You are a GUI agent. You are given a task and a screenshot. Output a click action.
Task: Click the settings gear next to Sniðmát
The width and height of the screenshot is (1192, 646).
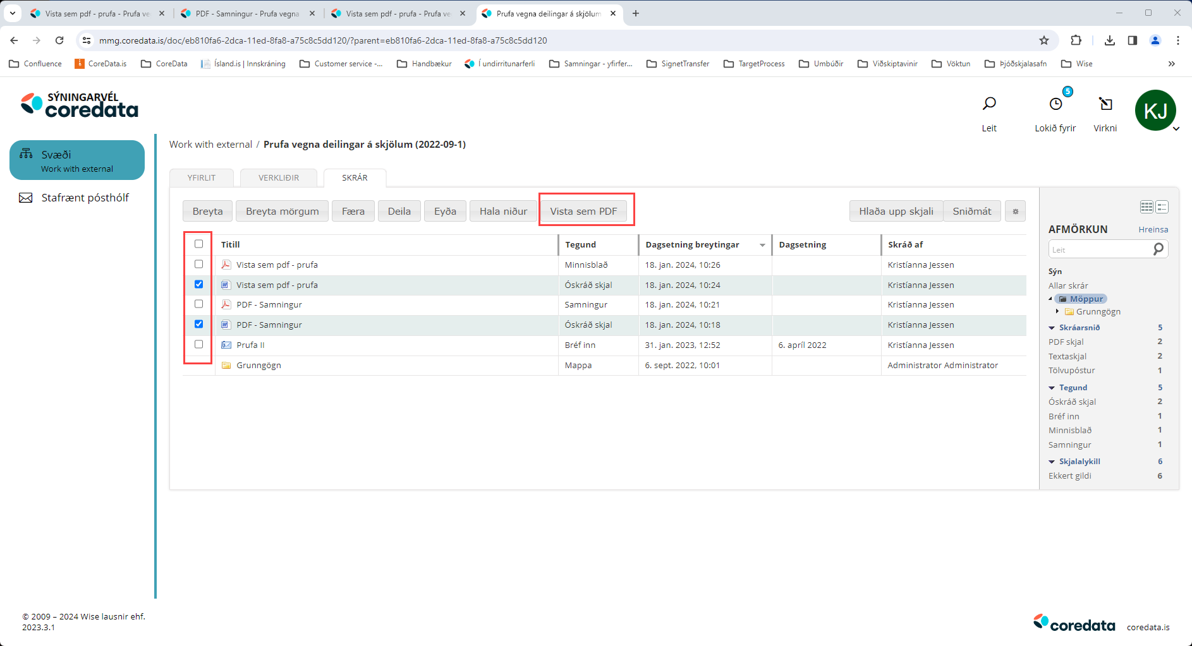click(1016, 212)
